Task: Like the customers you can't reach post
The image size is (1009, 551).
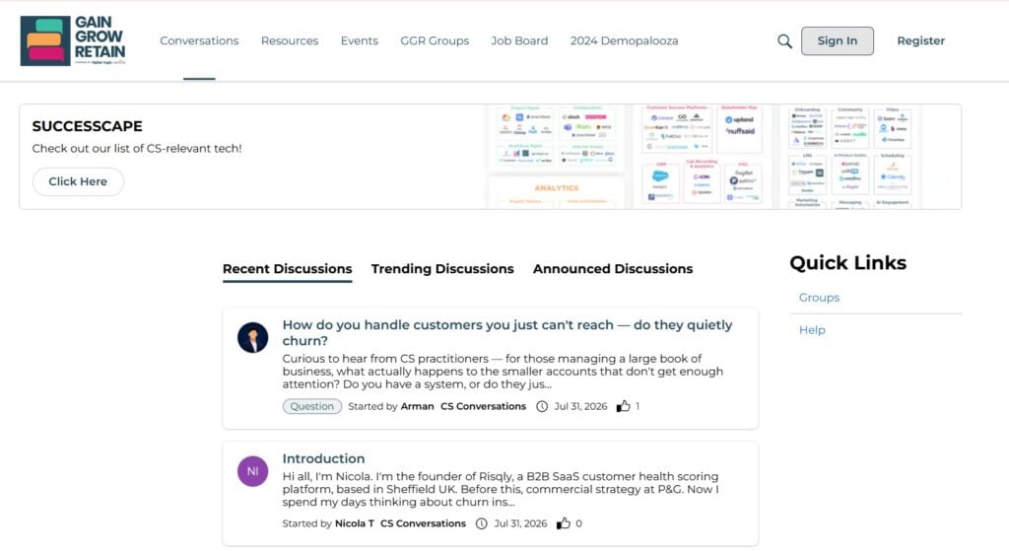Action: (x=623, y=406)
